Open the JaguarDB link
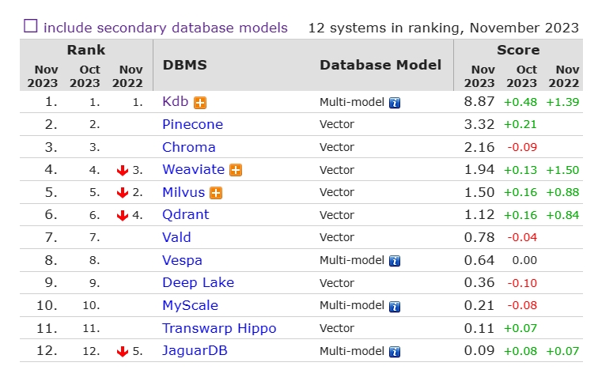This screenshot has width=598, height=370. click(195, 350)
